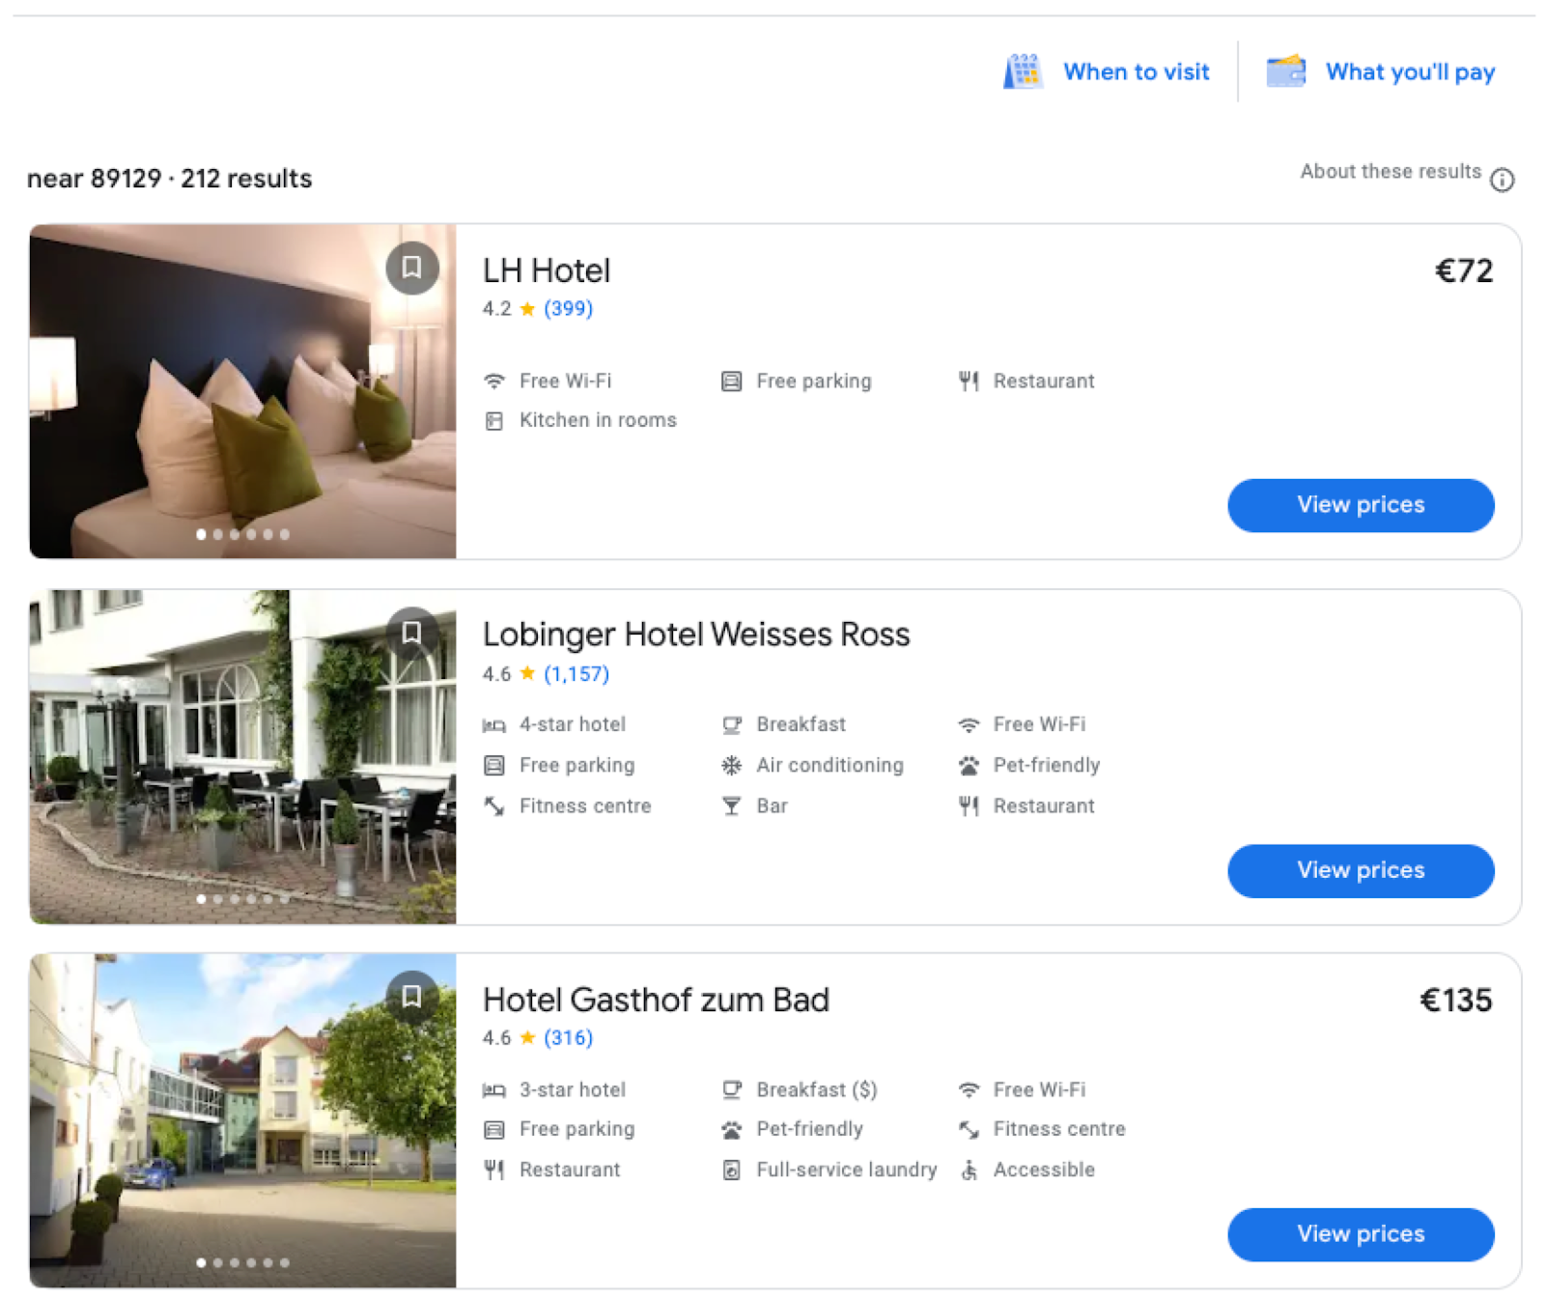The width and height of the screenshot is (1545, 1299).
Task: Open Gasthof zum Bad's 316 reviews
Action: coord(568,1038)
